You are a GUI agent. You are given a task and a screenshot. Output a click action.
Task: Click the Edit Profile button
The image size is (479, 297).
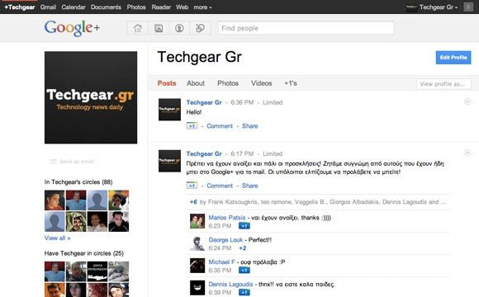click(x=453, y=58)
